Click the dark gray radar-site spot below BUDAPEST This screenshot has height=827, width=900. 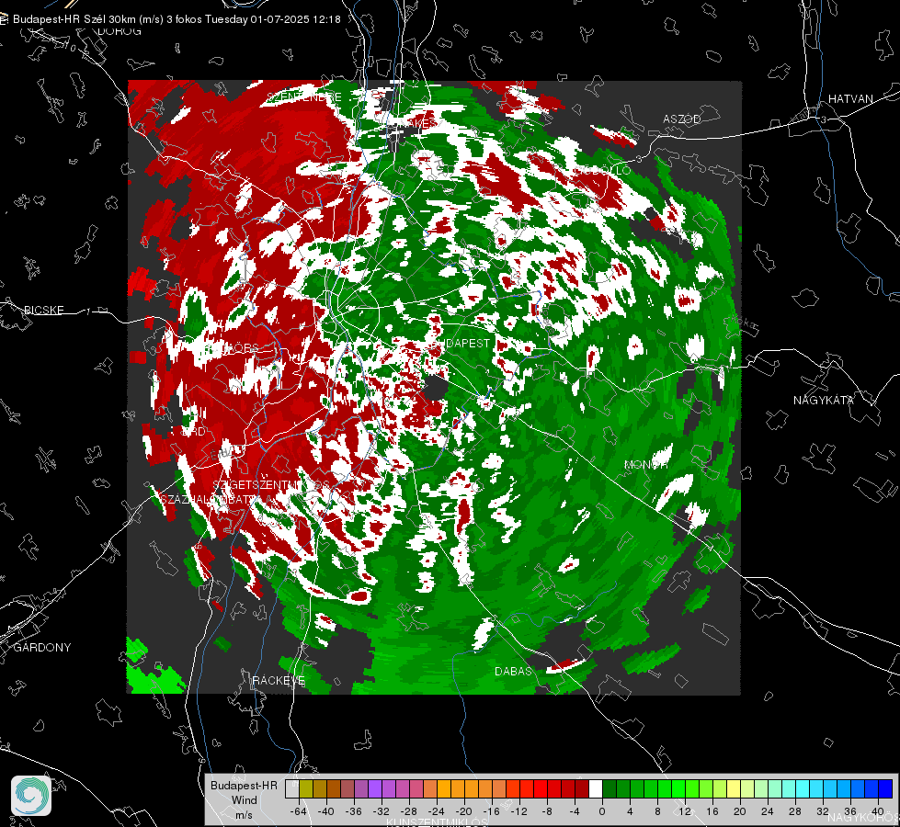[x=437, y=388]
